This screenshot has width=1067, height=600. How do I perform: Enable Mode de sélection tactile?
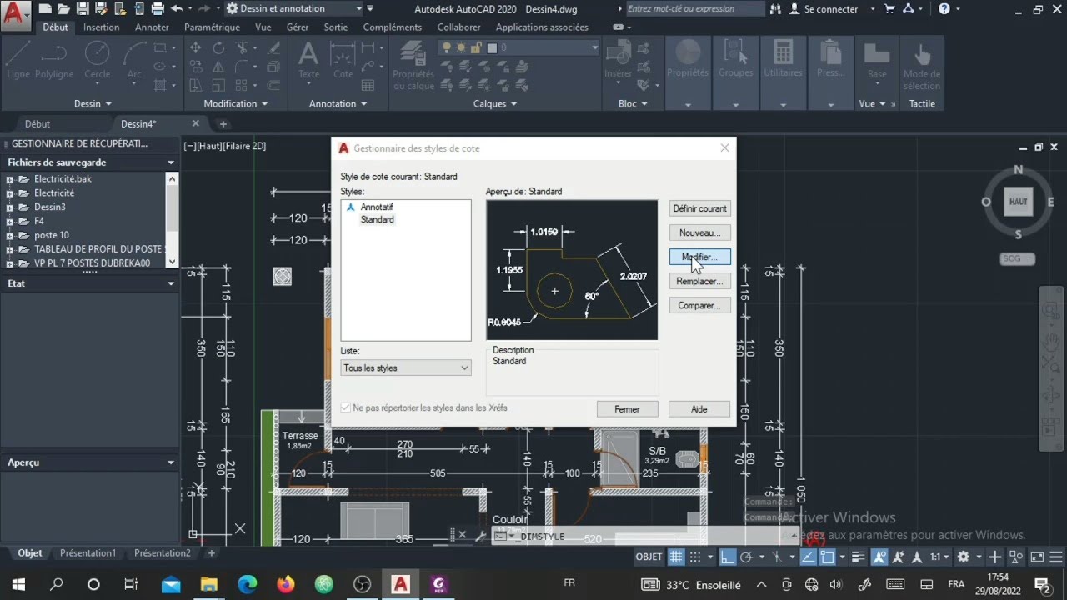click(922, 65)
